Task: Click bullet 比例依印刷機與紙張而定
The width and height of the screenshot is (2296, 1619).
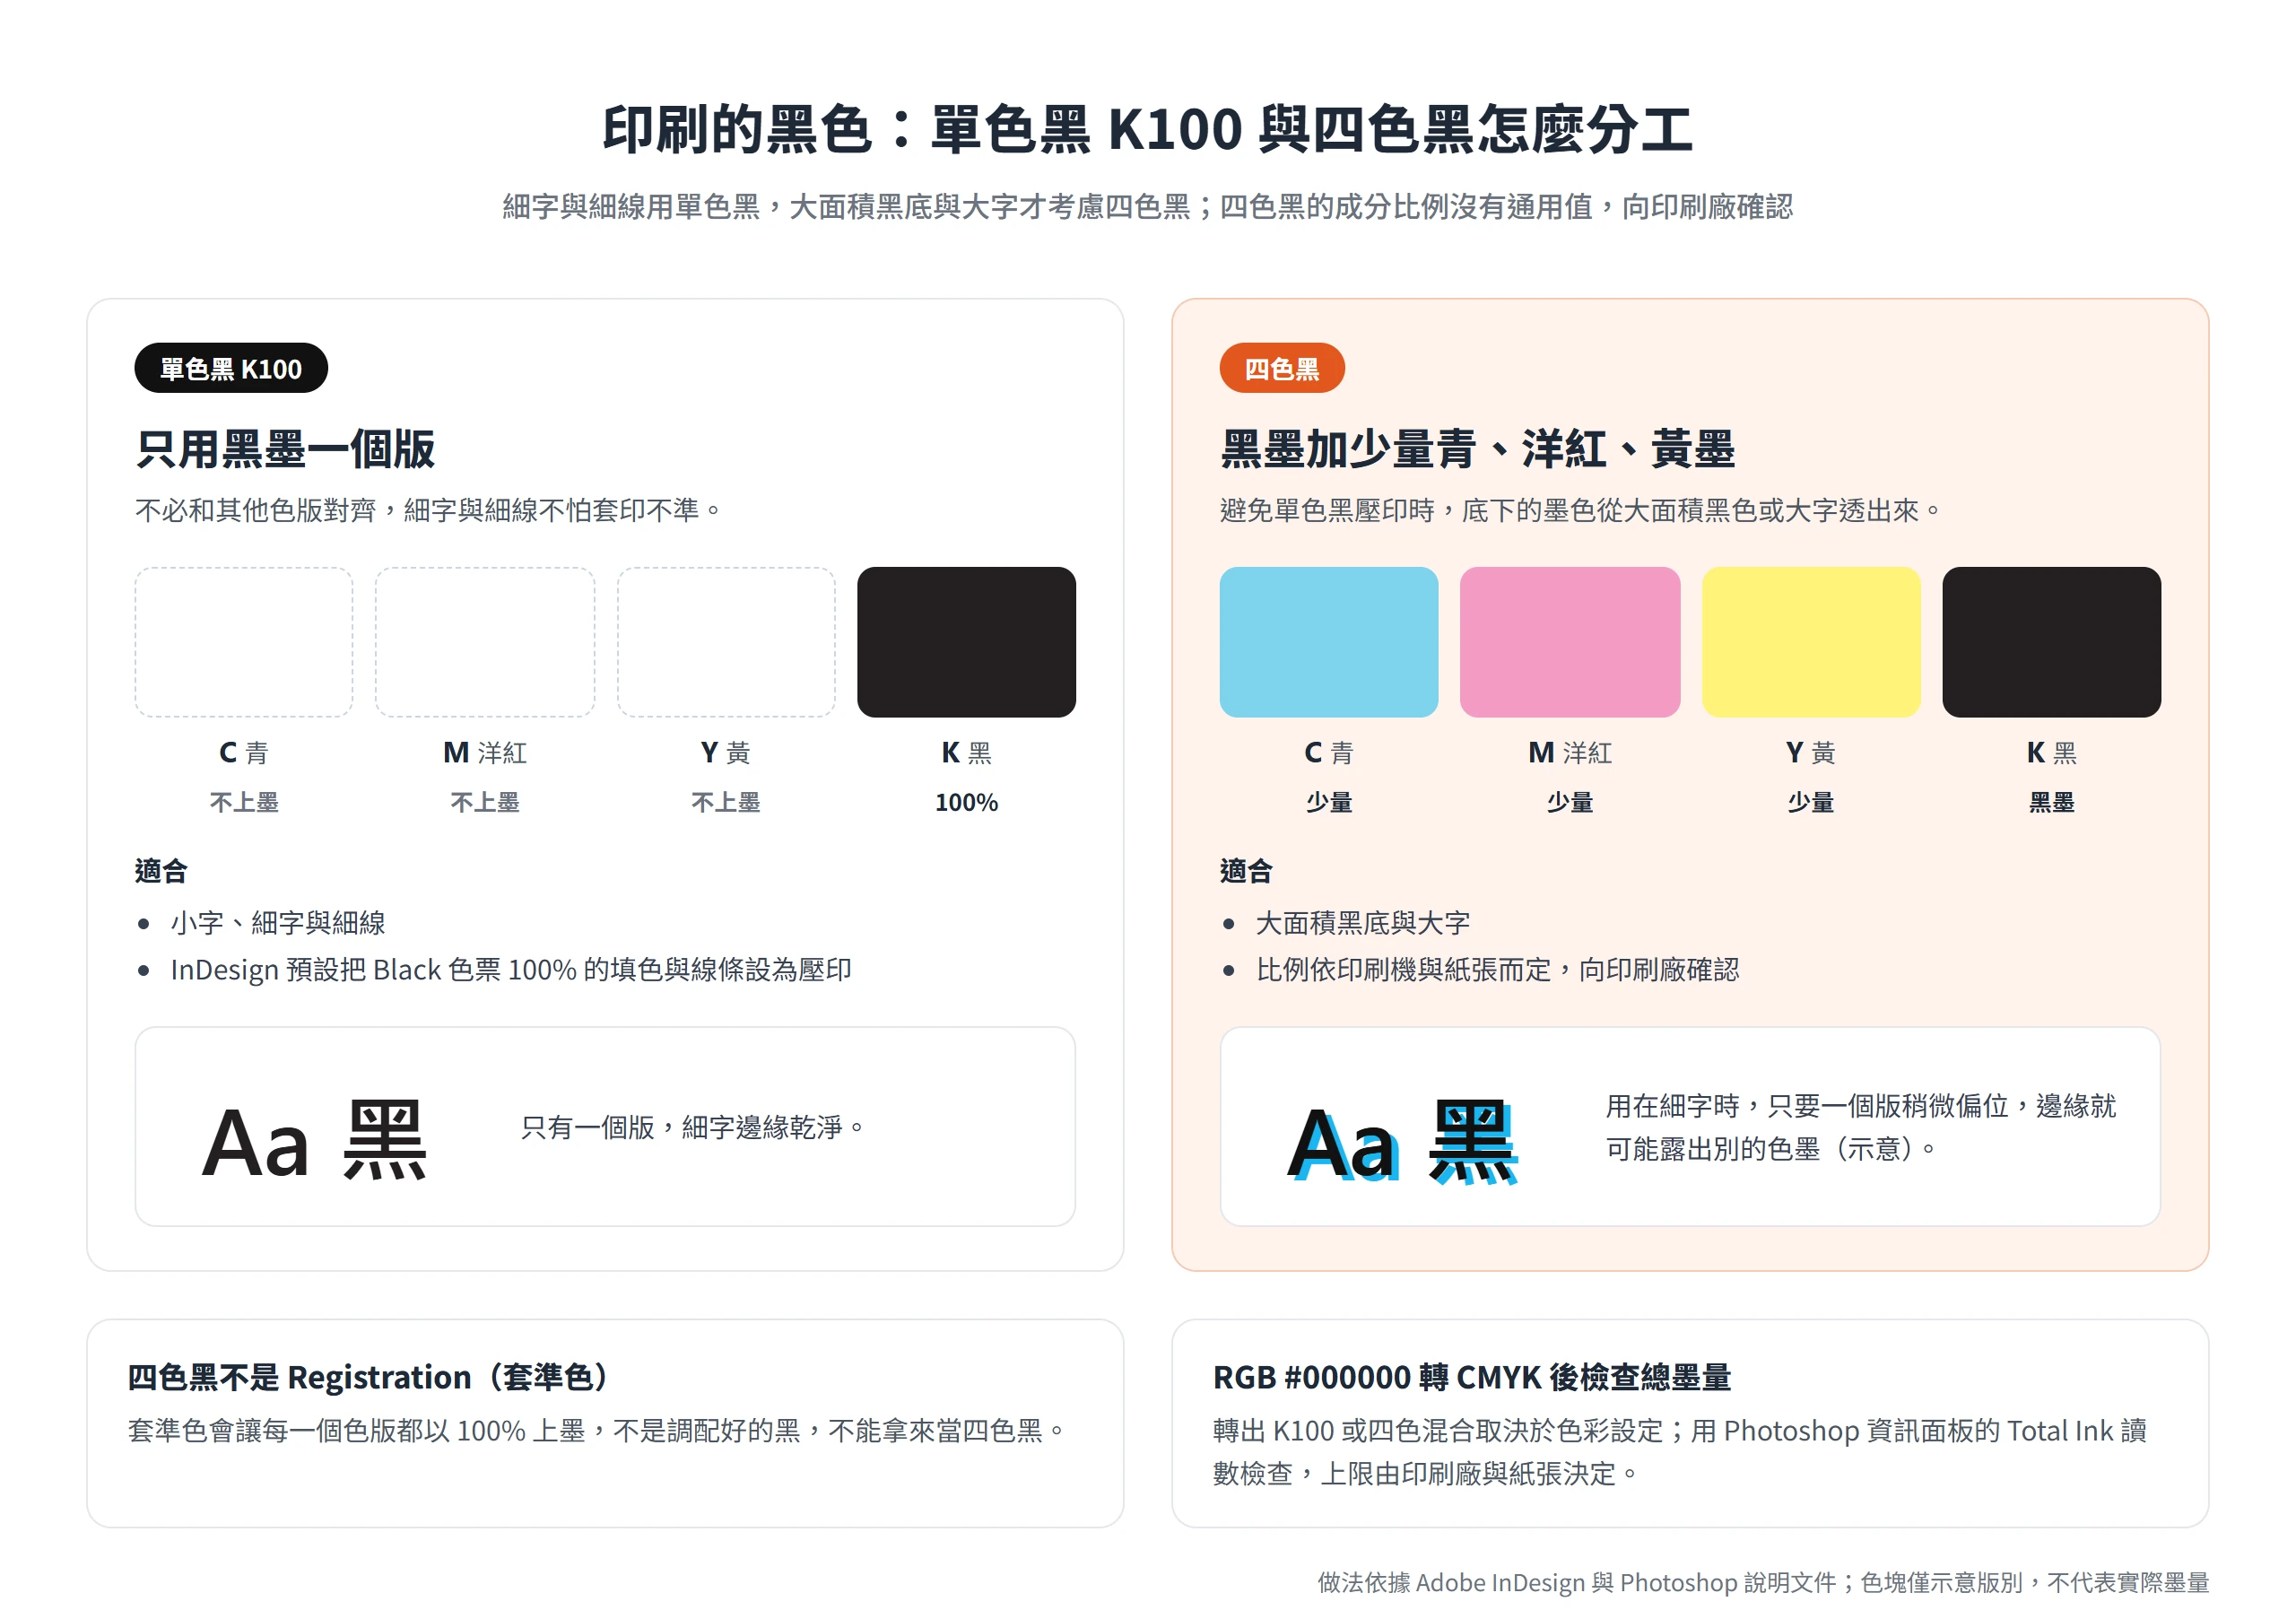Action: [x=1497, y=969]
